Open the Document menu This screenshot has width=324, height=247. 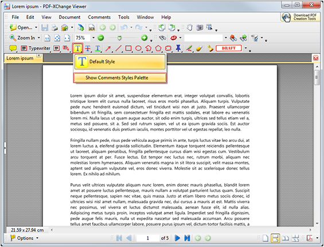69,17
